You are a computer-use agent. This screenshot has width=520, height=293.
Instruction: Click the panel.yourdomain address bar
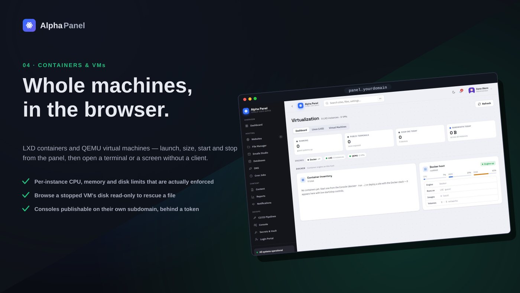coord(368,88)
